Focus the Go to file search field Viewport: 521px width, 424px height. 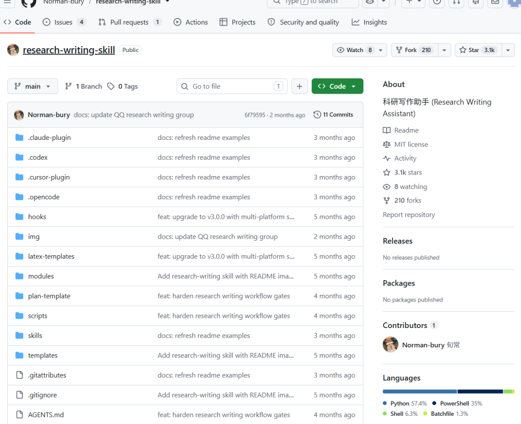click(232, 86)
